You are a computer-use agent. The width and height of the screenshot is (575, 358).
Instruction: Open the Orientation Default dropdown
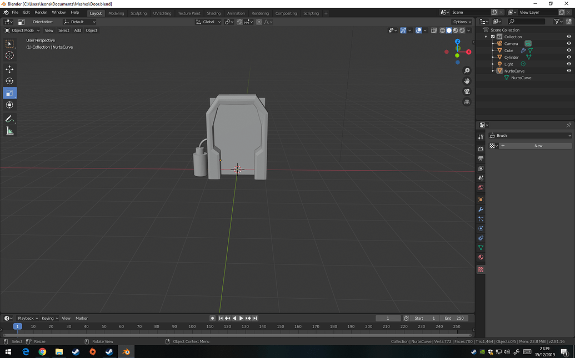(79, 22)
